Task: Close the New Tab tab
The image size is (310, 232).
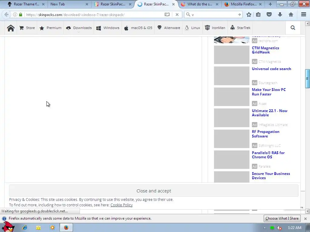Action: pos(87,4)
